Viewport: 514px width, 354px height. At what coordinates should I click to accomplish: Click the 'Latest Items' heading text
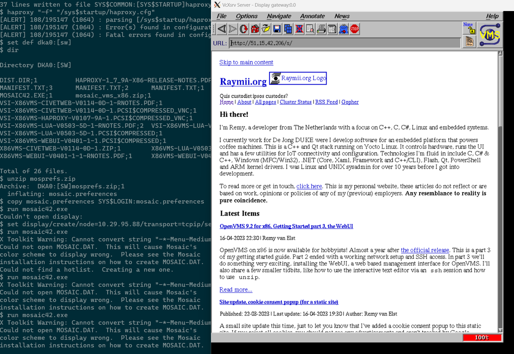(240, 214)
